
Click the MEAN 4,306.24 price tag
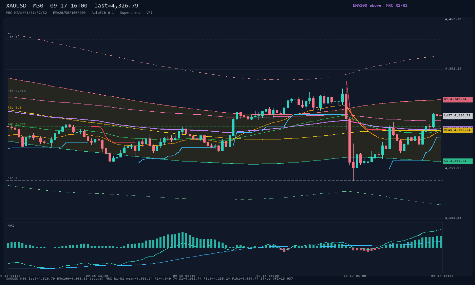[x=458, y=130]
